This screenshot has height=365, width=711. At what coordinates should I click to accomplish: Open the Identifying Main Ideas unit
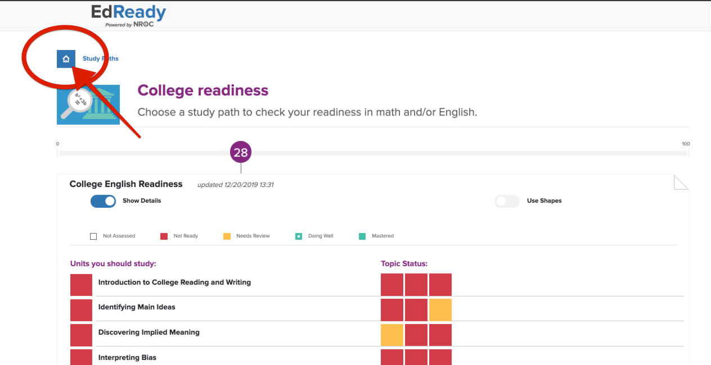(x=137, y=307)
